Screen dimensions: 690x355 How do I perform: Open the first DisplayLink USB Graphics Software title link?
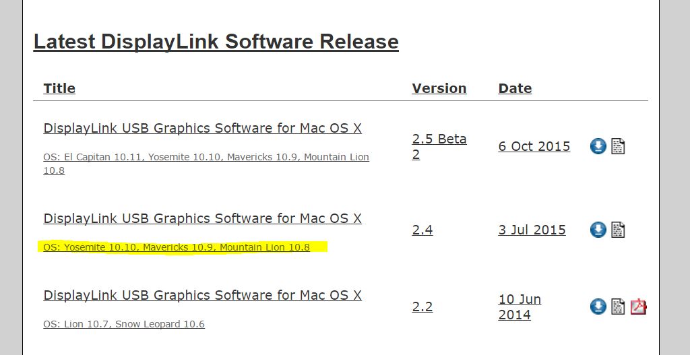tap(202, 128)
